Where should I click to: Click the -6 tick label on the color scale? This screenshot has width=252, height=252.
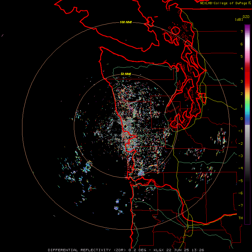pos(241,193)
